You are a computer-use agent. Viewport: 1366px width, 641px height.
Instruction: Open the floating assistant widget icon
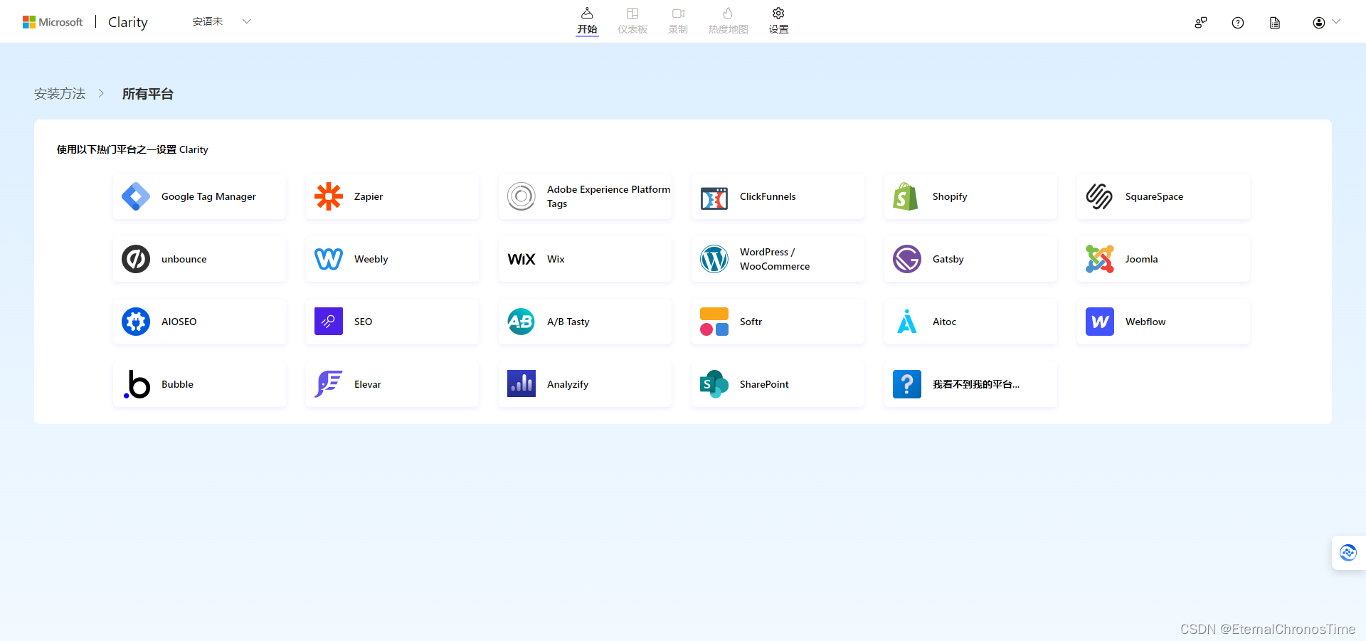coord(1348,553)
